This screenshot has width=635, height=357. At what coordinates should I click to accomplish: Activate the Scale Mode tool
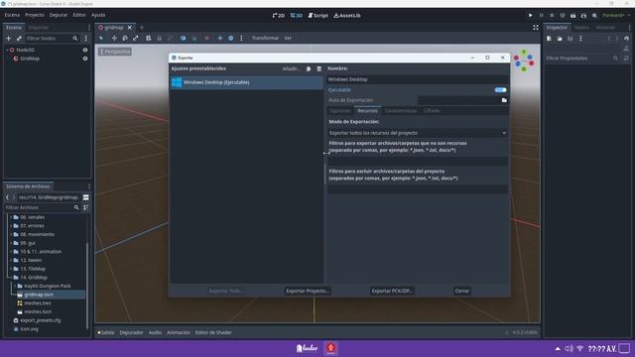tap(135, 38)
